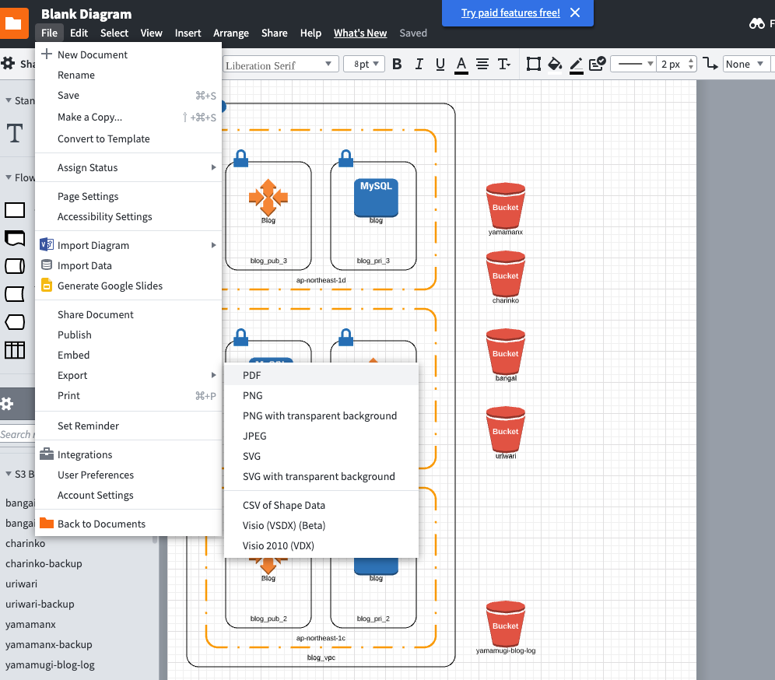This screenshot has width=775, height=680.
Task: Open the Insert menu
Action: [188, 33]
